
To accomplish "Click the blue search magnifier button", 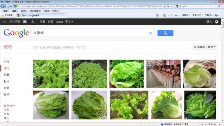I will click(x=165, y=33).
